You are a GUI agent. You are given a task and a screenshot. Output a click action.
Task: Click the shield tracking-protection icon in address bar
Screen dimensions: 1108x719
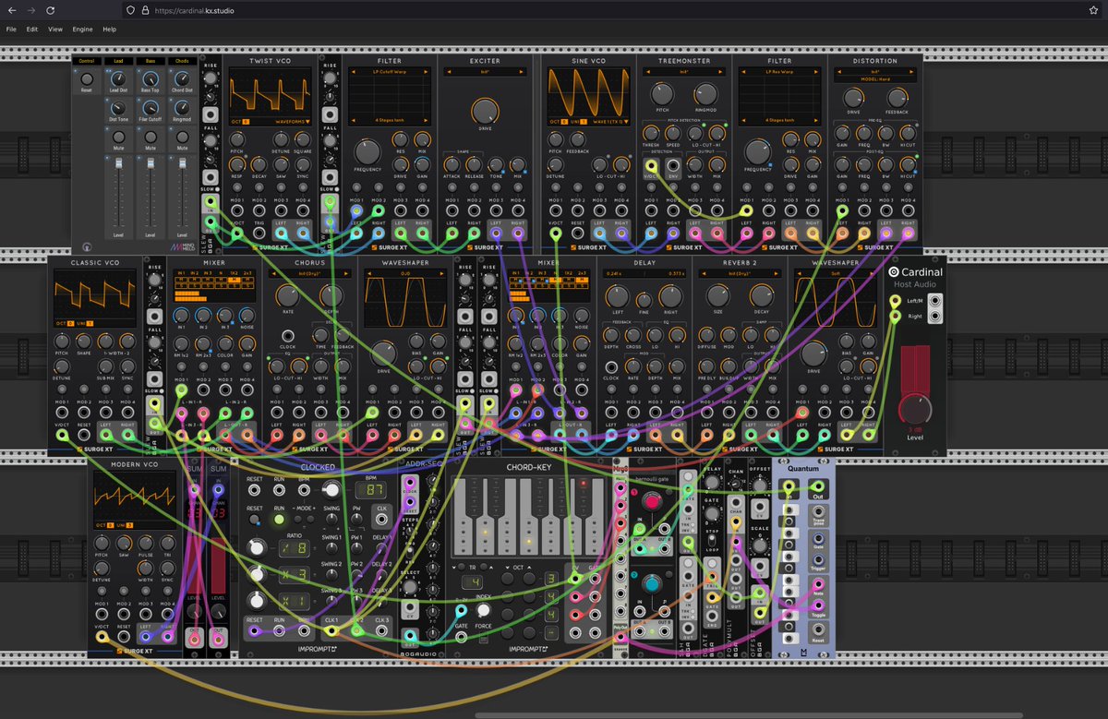tap(130, 9)
